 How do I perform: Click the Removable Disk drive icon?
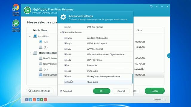(35, 53)
